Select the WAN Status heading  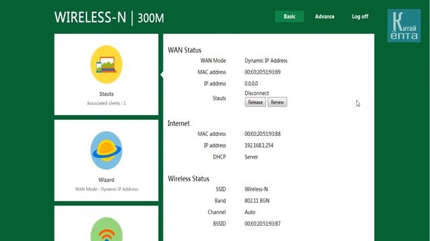[x=185, y=50]
